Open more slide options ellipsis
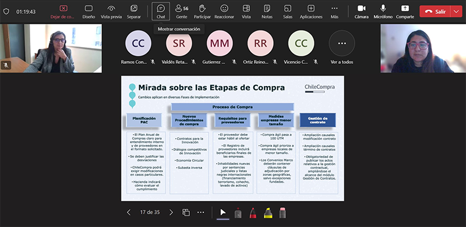This screenshot has width=466, height=227. coord(201,212)
